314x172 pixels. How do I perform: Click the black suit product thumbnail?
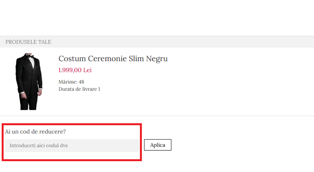click(29, 81)
